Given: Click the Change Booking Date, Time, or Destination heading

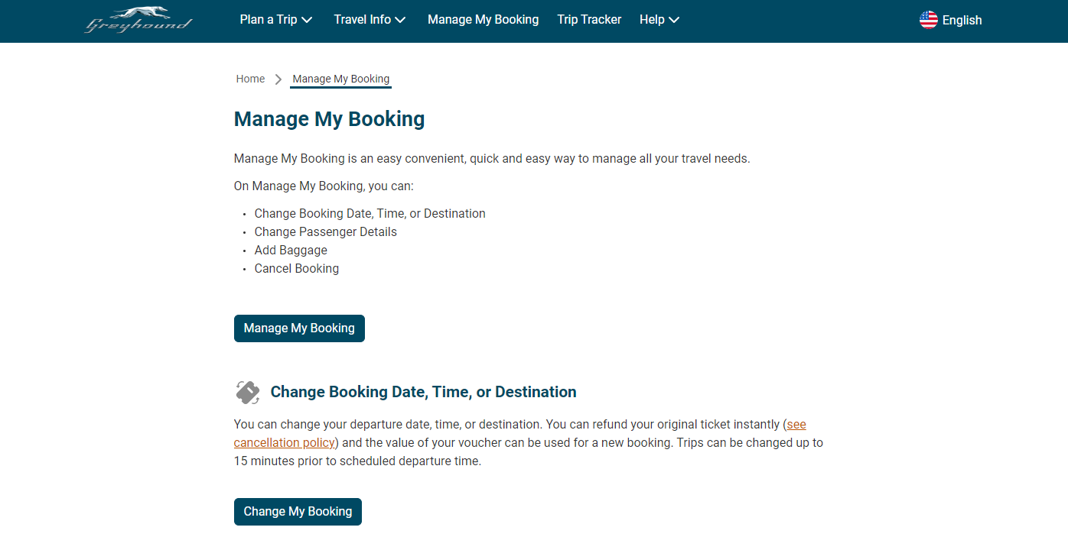Looking at the screenshot, I should (423, 392).
